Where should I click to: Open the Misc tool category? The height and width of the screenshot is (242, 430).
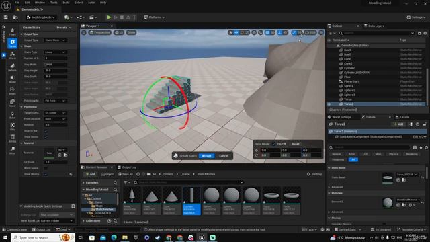[x=12, y=150]
